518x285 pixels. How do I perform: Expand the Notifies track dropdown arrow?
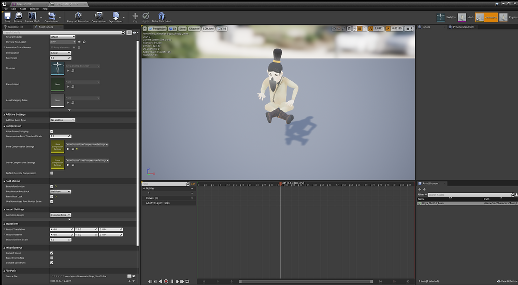192,189
